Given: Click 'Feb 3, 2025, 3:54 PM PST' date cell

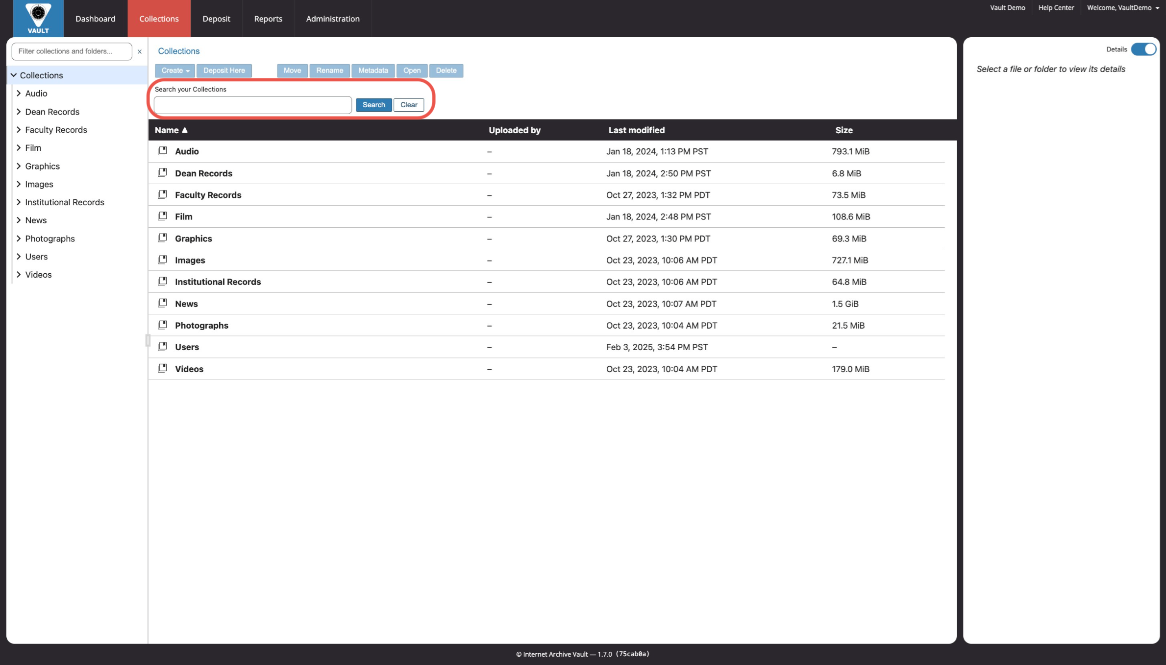Looking at the screenshot, I should (657, 347).
